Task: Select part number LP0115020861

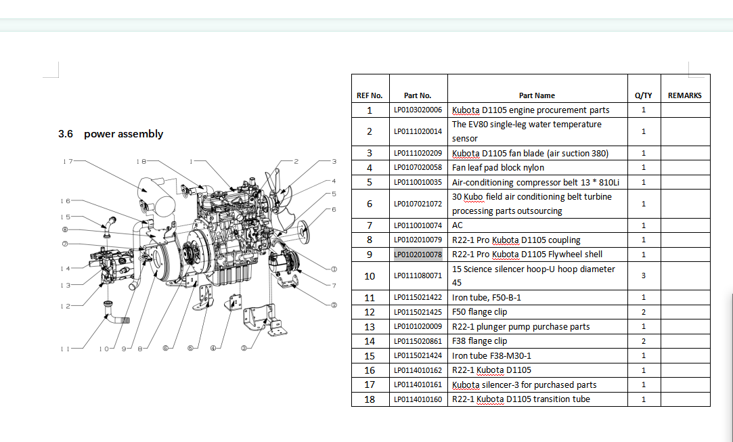Action: point(418,341)
